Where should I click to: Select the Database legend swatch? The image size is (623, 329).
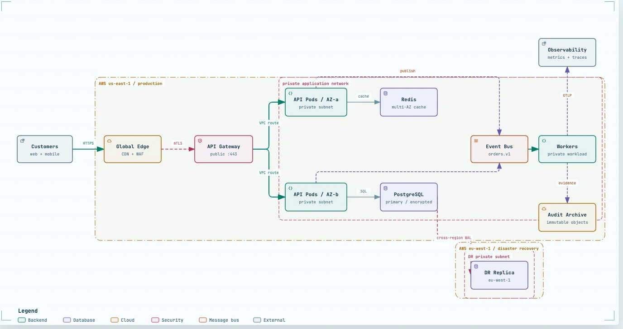[x=67, y=320]
